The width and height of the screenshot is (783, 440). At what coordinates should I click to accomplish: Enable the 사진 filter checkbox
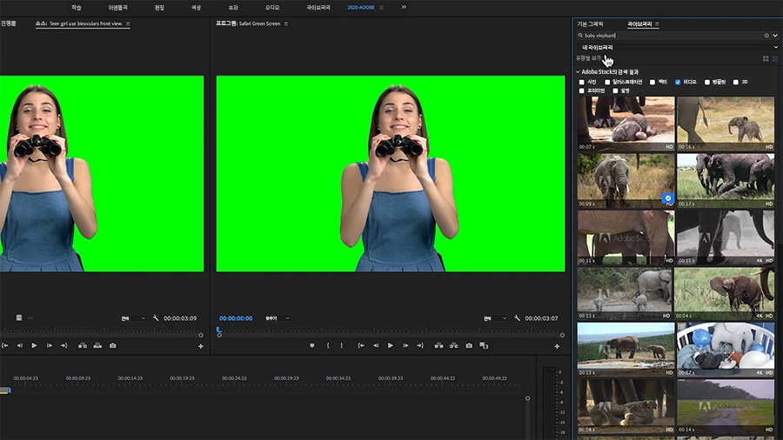pyautogui.click(x=582, y=82)
